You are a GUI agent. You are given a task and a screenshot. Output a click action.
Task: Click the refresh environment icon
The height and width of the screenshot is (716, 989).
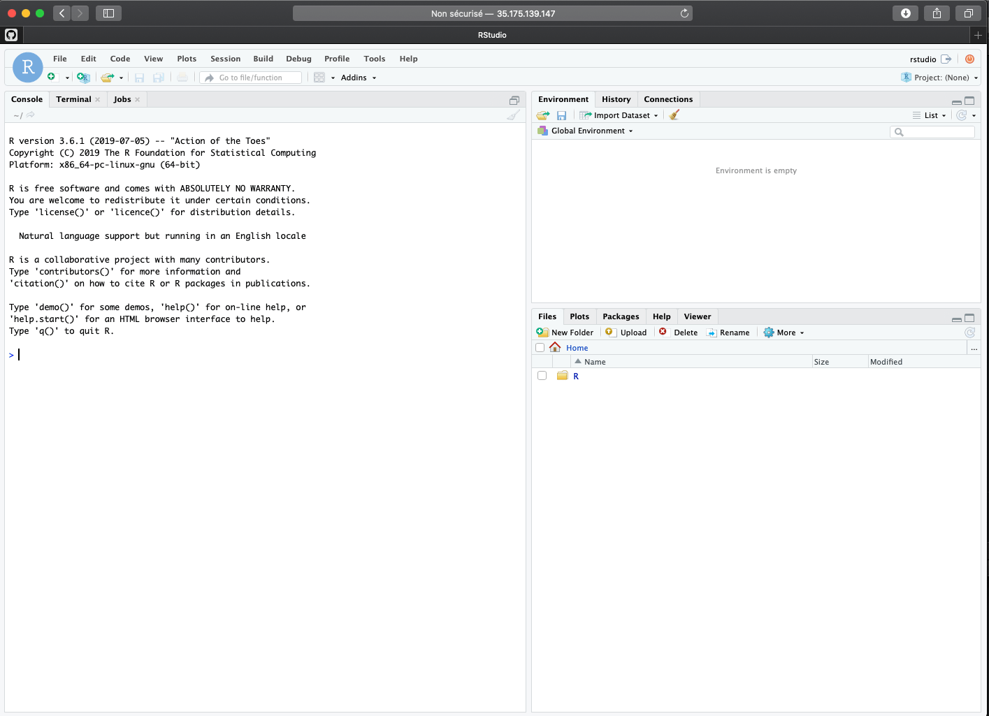point(962,115)
